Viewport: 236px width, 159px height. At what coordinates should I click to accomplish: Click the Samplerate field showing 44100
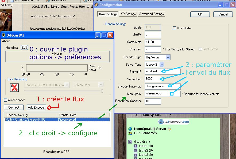[153, 42]
